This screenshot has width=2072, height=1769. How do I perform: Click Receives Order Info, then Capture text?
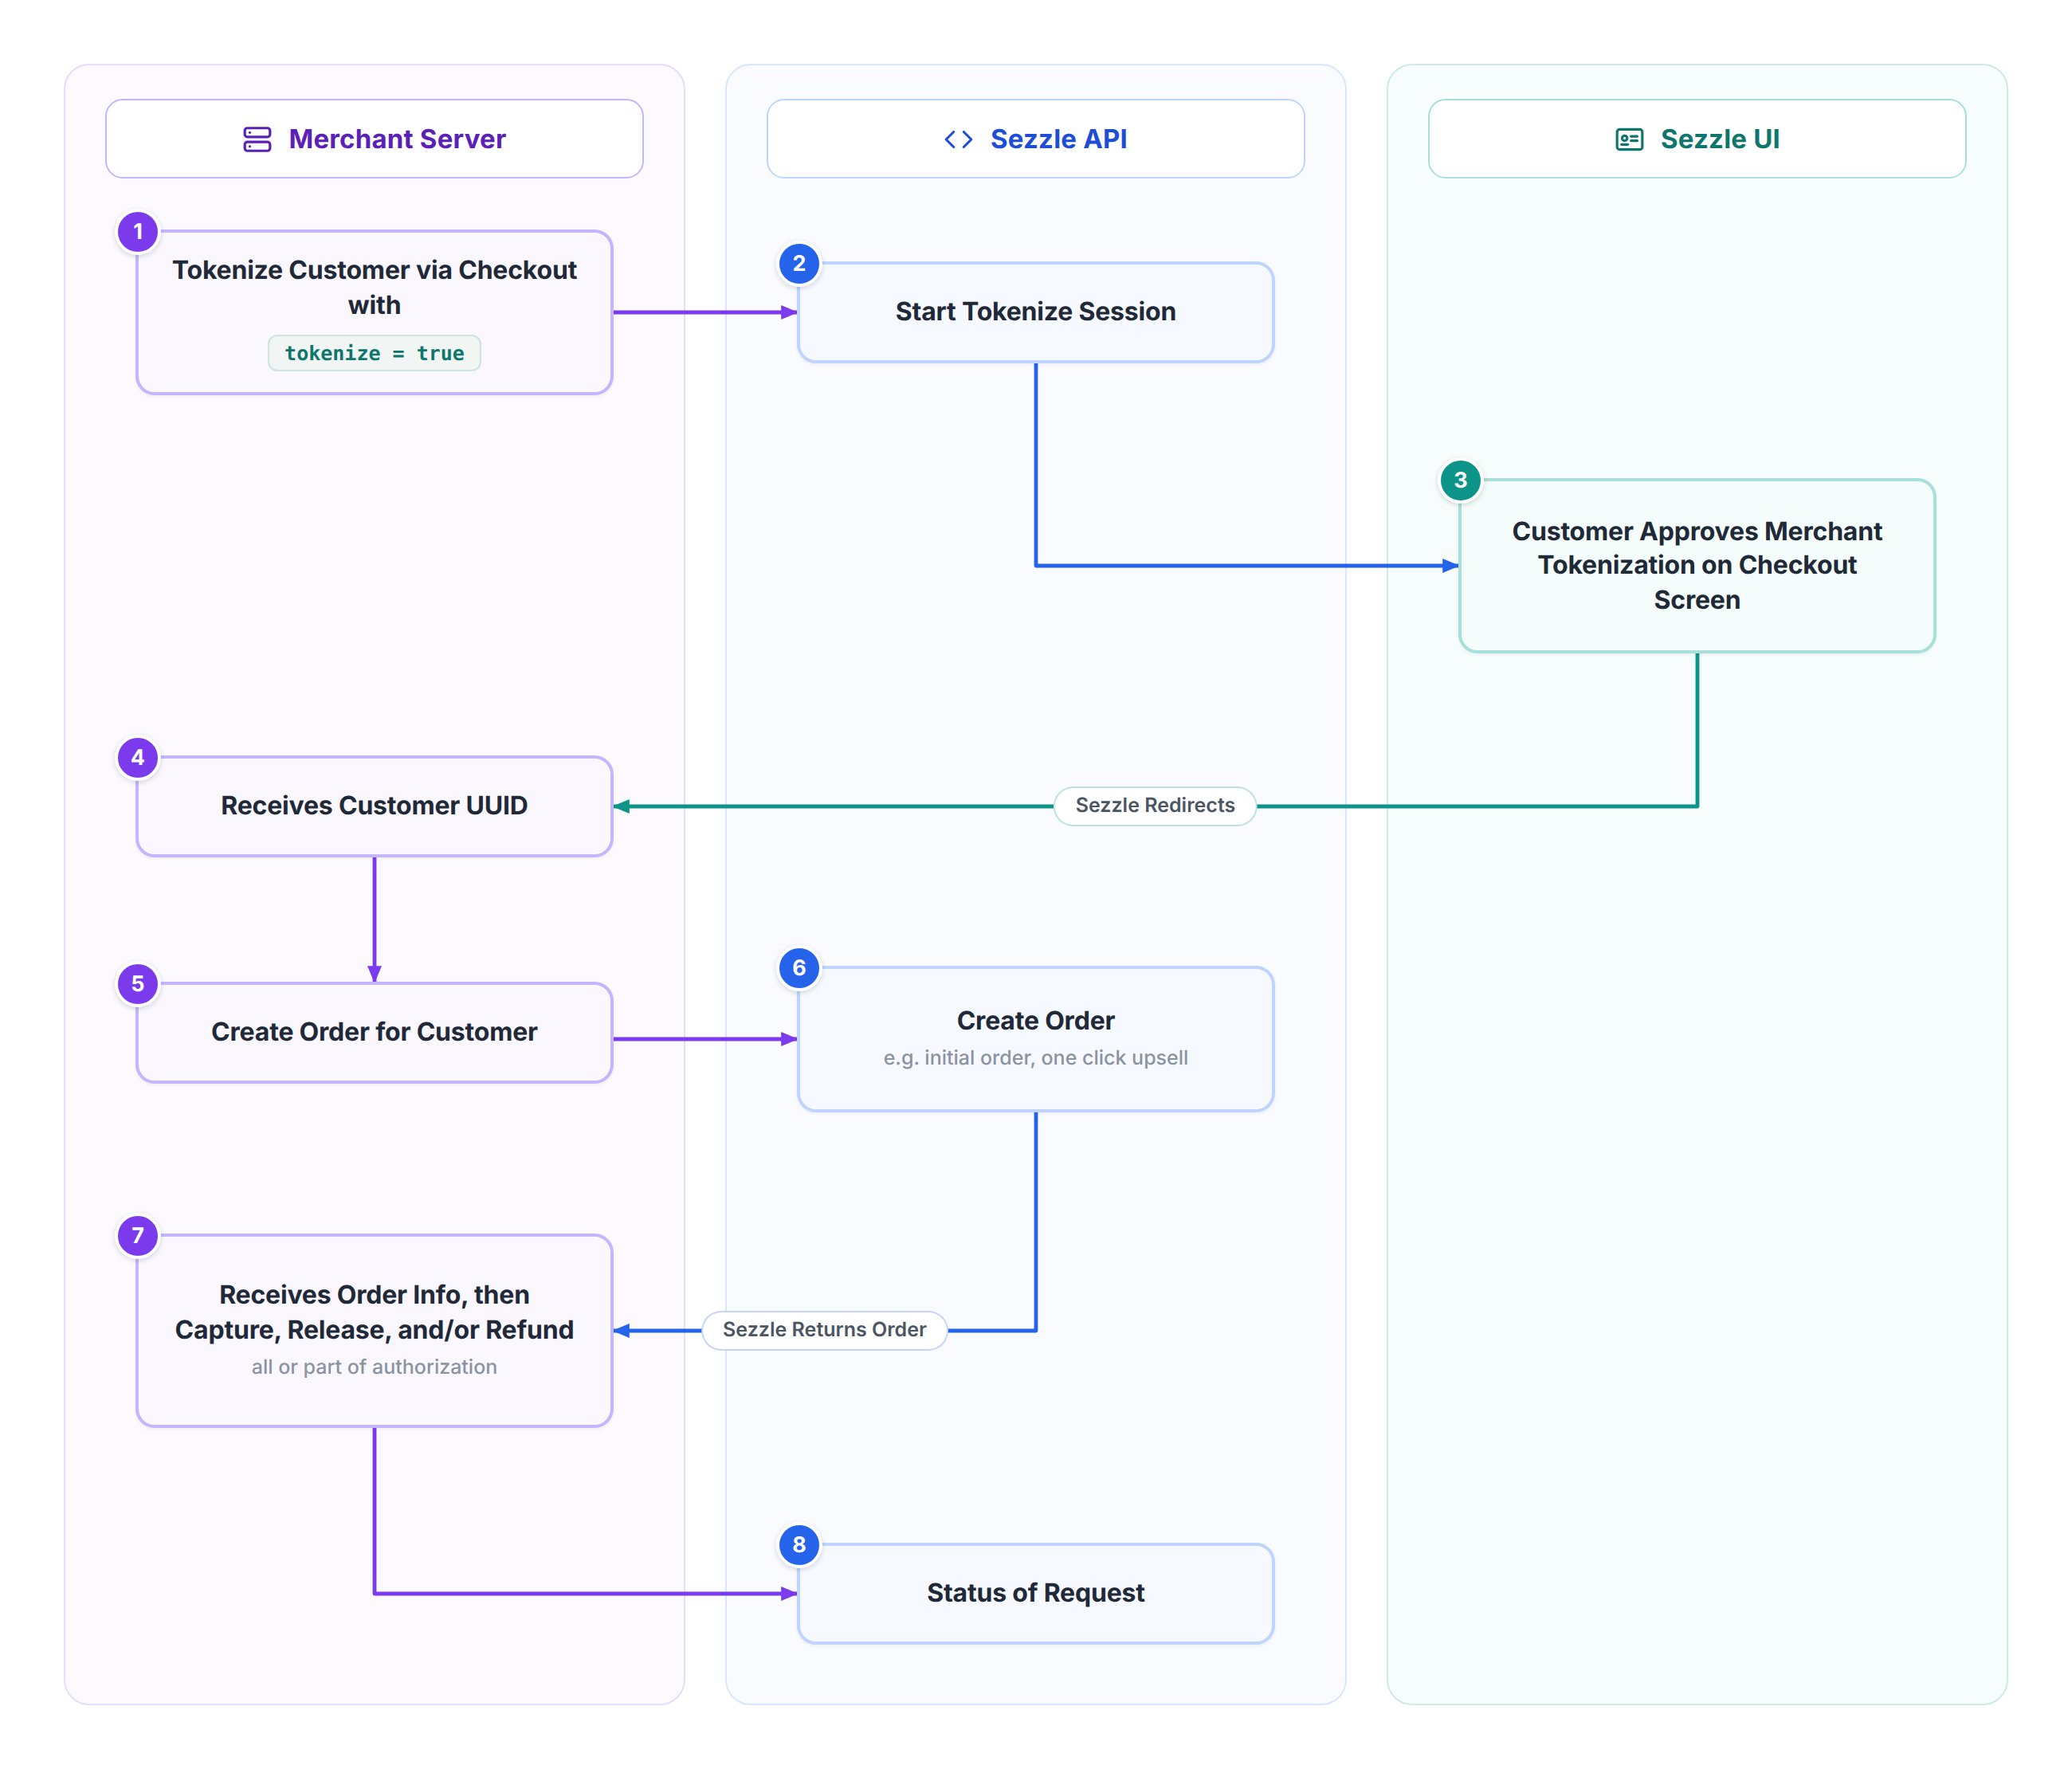click(x=374, y=1312)
